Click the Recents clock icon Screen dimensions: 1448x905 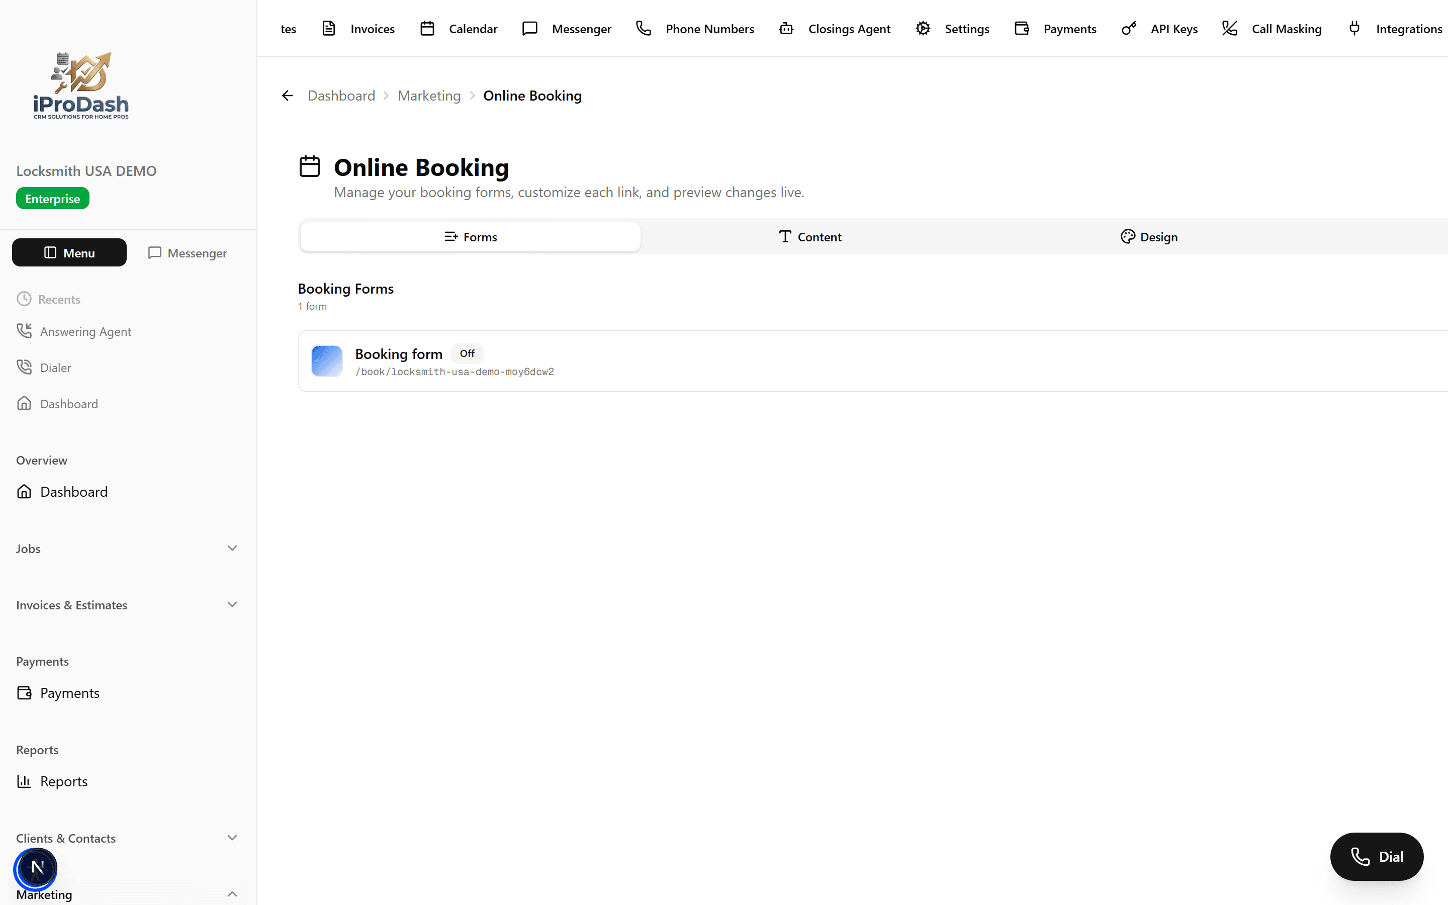(24, 299)
